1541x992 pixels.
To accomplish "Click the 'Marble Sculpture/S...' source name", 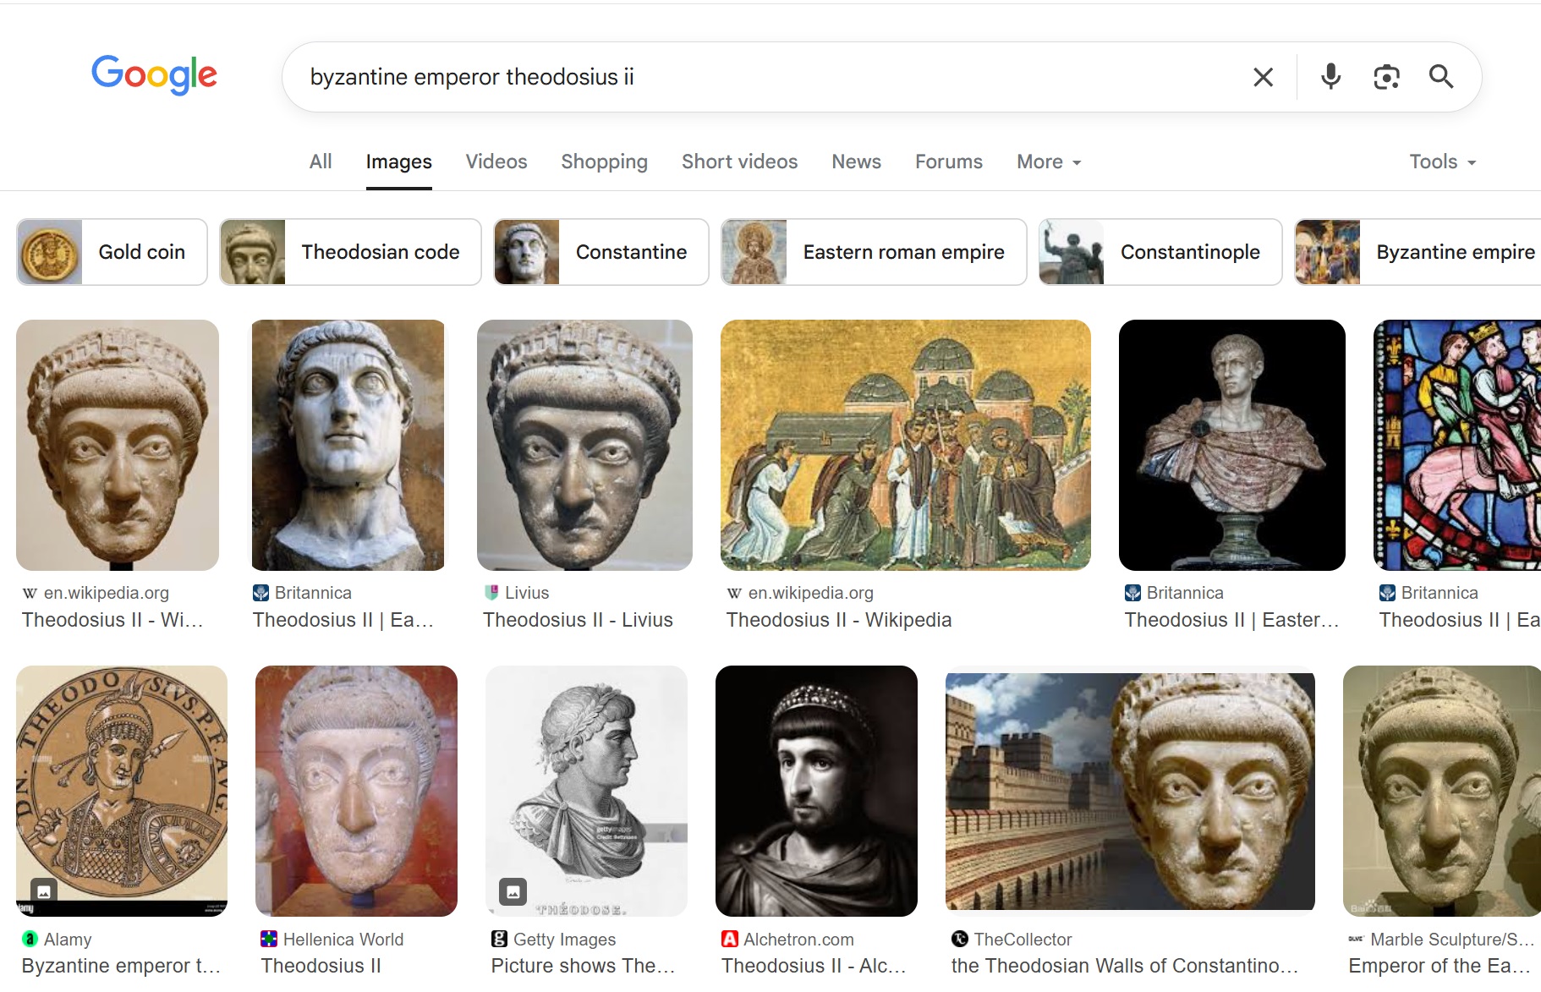I will [x=1452, y=939].
